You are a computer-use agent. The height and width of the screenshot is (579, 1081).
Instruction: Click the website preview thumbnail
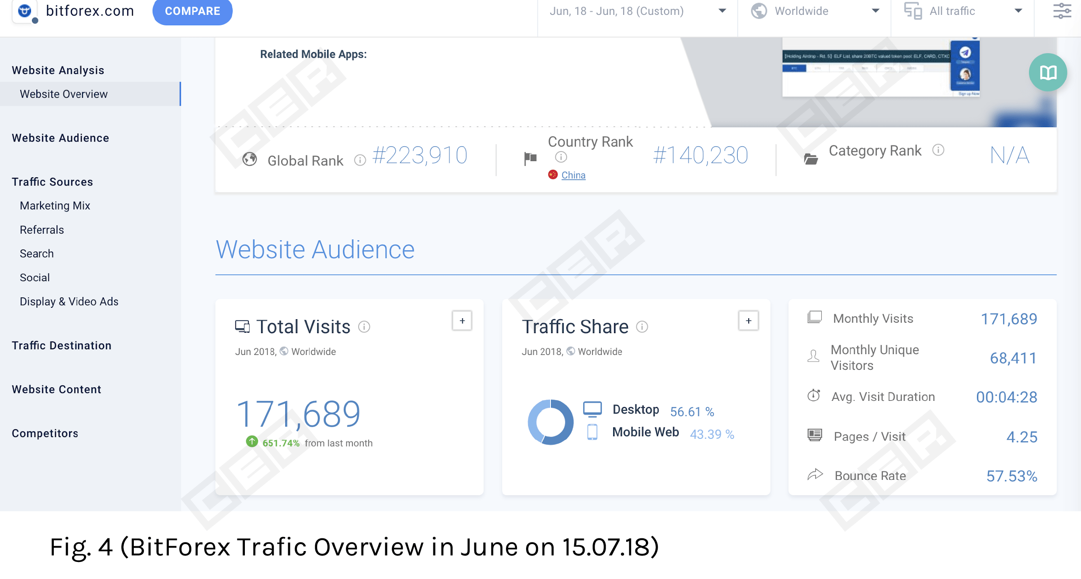[881, 68]
